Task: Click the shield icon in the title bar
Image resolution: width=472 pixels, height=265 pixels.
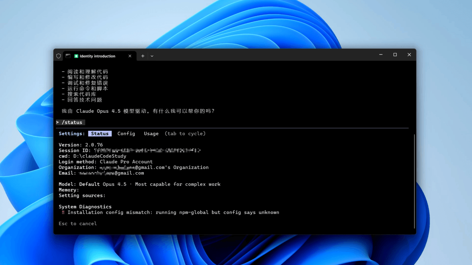Action: click(x=58, y=56)
